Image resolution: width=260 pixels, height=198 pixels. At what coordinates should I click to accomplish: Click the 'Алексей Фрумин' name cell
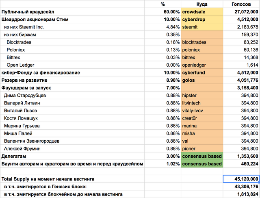[72, 149]
